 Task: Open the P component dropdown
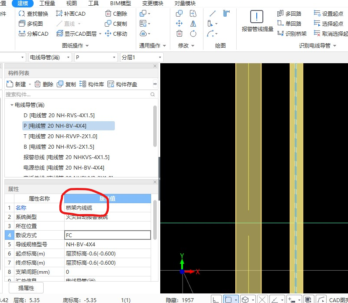coord(96,58)
